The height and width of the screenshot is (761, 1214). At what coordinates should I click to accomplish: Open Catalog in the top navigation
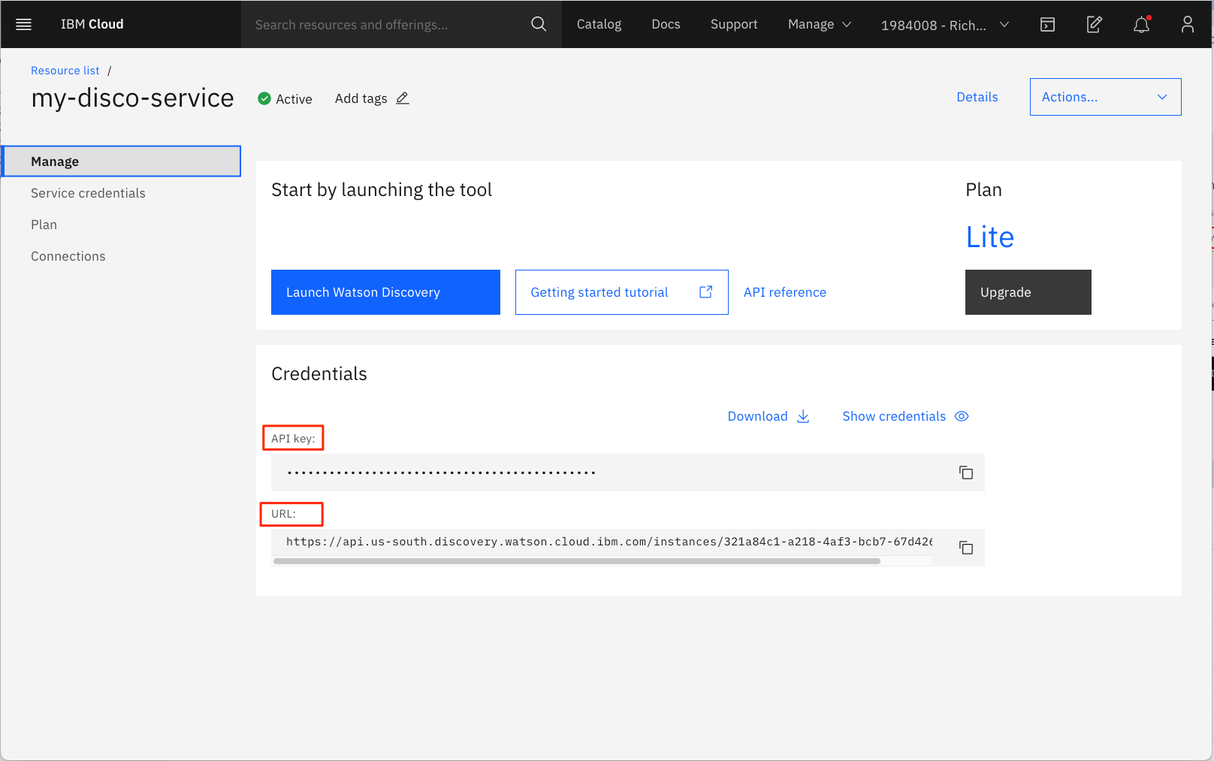pyautogui.click(x=599, y=24)
